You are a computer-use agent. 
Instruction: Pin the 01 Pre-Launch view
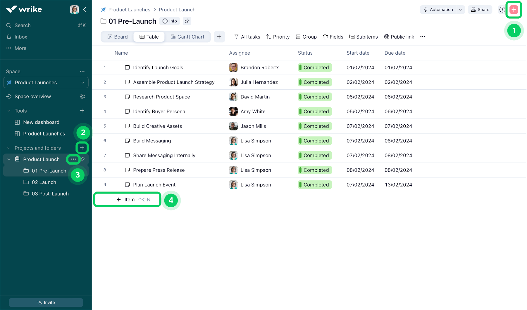coord(187,21)
